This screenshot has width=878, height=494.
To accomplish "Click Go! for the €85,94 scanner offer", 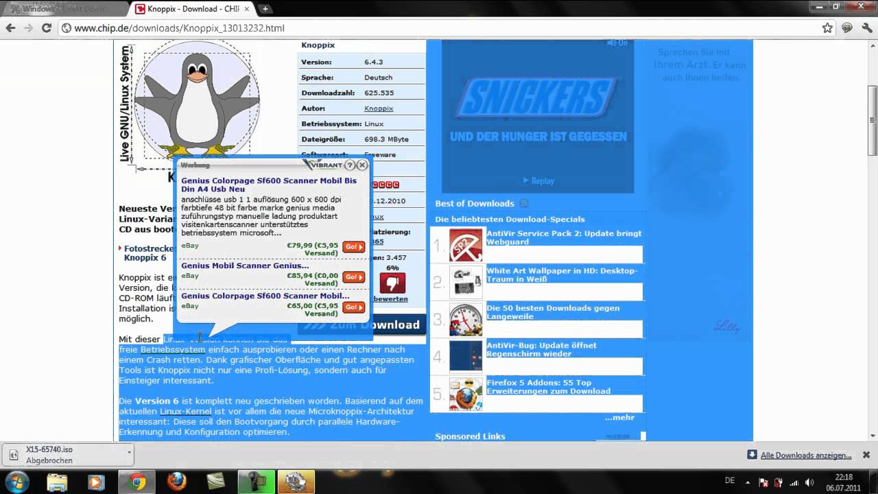I will 353,277.
